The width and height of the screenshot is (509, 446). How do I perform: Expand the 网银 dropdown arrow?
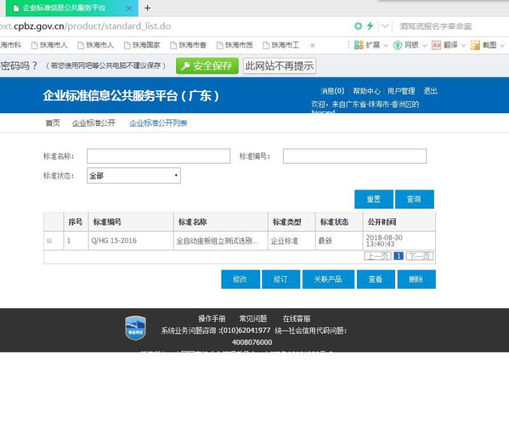pyautogui.click(x=424, y=45)
